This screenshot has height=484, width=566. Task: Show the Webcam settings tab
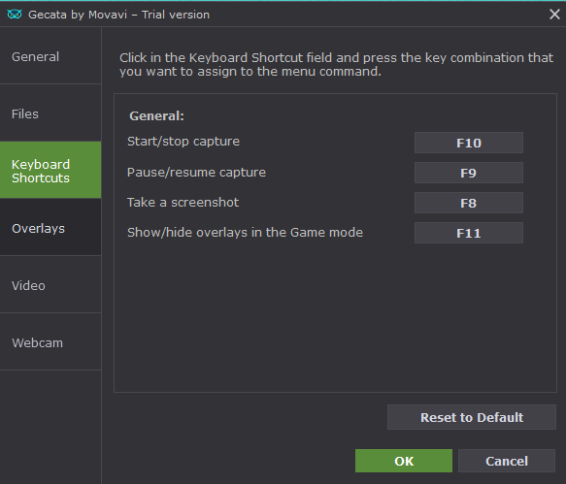coord(50,341)
